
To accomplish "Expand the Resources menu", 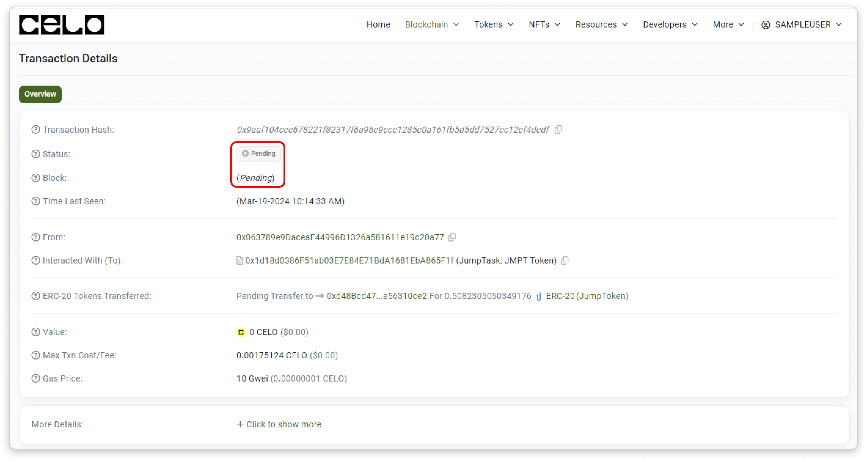I will (602, 24).
